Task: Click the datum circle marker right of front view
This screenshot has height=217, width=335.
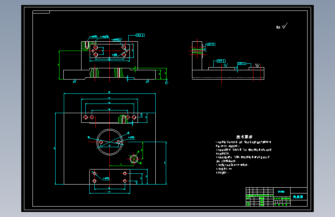Action: [x=167, y=83]
